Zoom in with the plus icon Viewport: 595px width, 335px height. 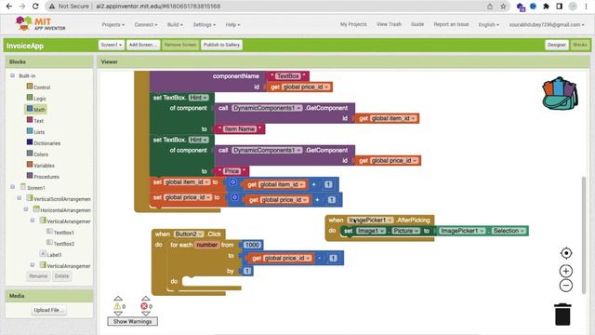[x=566, y=271]
